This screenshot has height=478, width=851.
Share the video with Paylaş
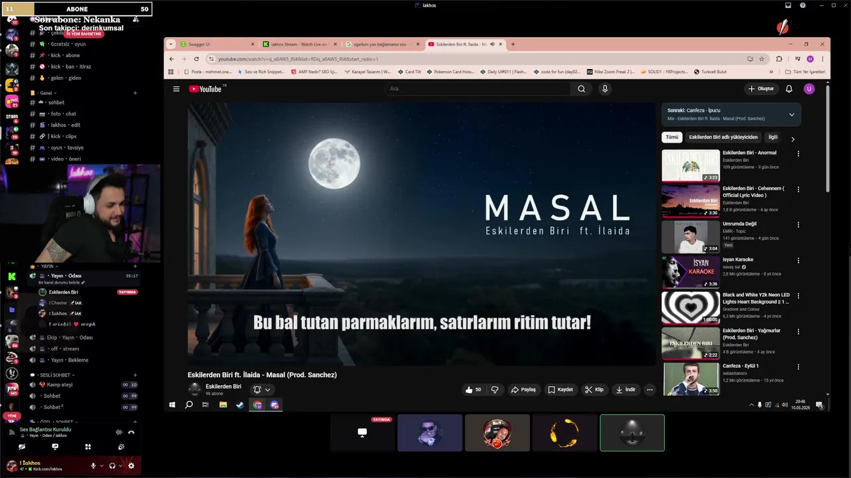pos(524,390)
